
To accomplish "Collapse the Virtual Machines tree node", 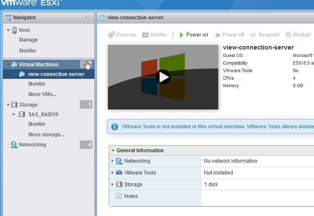I will coord(8,65).
